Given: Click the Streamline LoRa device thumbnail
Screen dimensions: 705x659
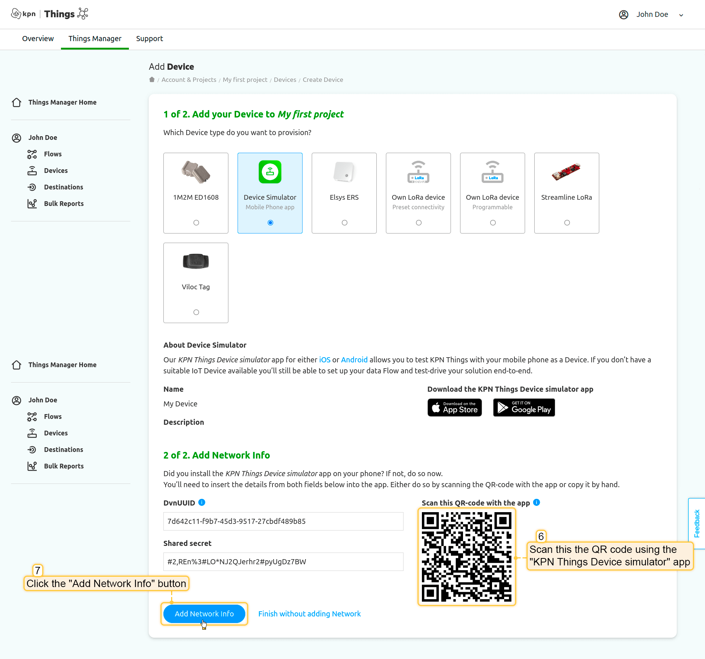Looking at the screenshot, I should tap(566, 172).
